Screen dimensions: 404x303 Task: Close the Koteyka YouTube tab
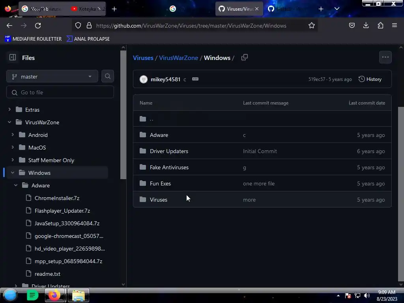pyautogui.click(x=99, y=9)
